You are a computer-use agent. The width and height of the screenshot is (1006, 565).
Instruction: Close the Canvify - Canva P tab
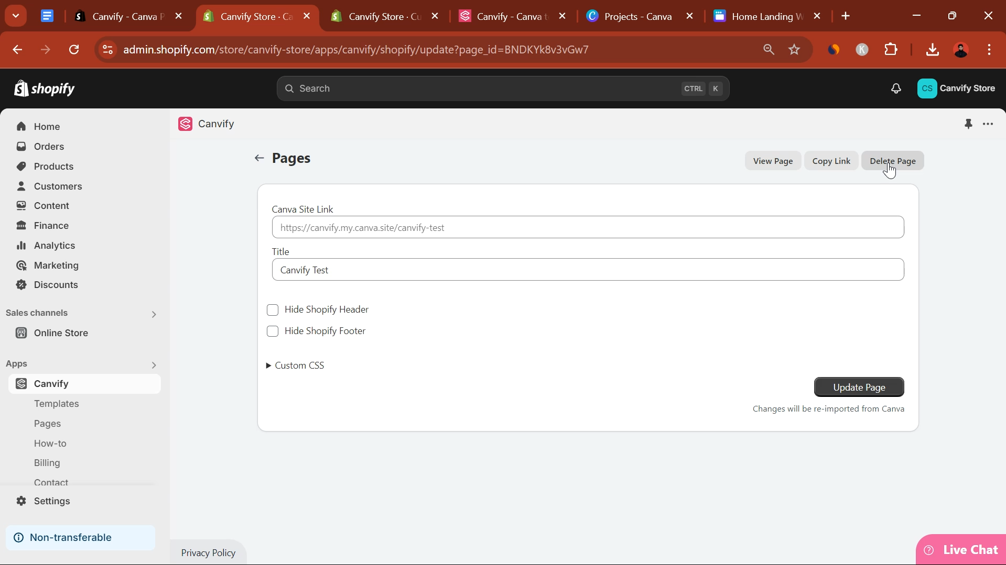[179, 16]
